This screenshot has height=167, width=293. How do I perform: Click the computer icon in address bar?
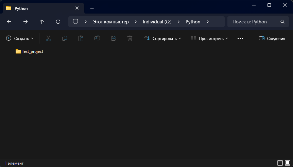click(x=75, y=22)
